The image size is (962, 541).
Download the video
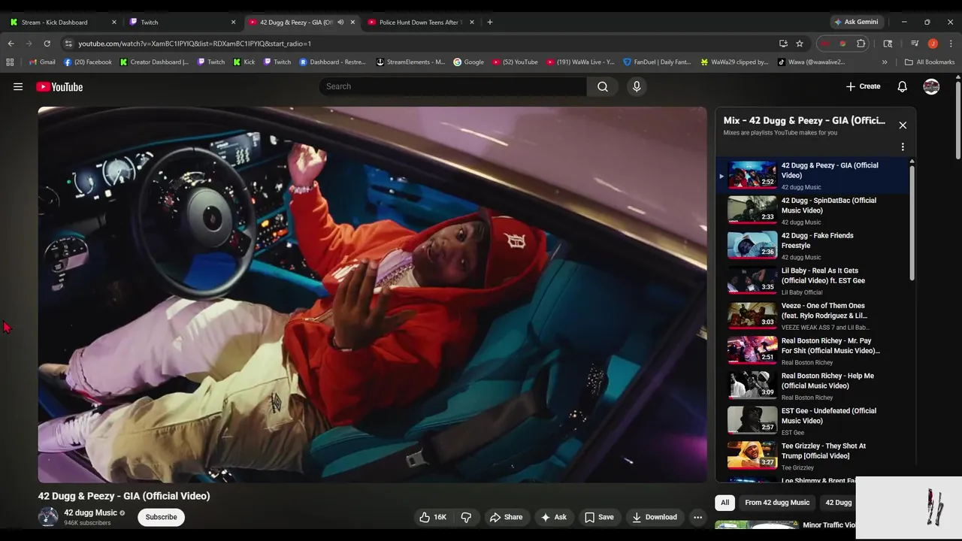[655, 517]
